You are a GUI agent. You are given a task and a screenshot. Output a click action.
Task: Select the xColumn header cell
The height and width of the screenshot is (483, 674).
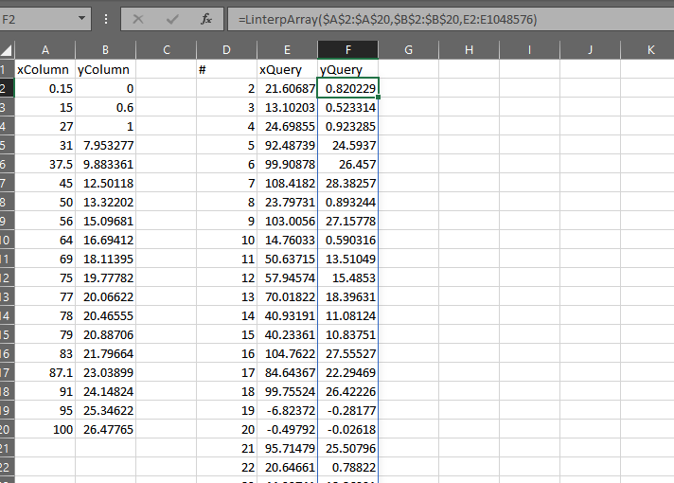click(x=45, y=69)
